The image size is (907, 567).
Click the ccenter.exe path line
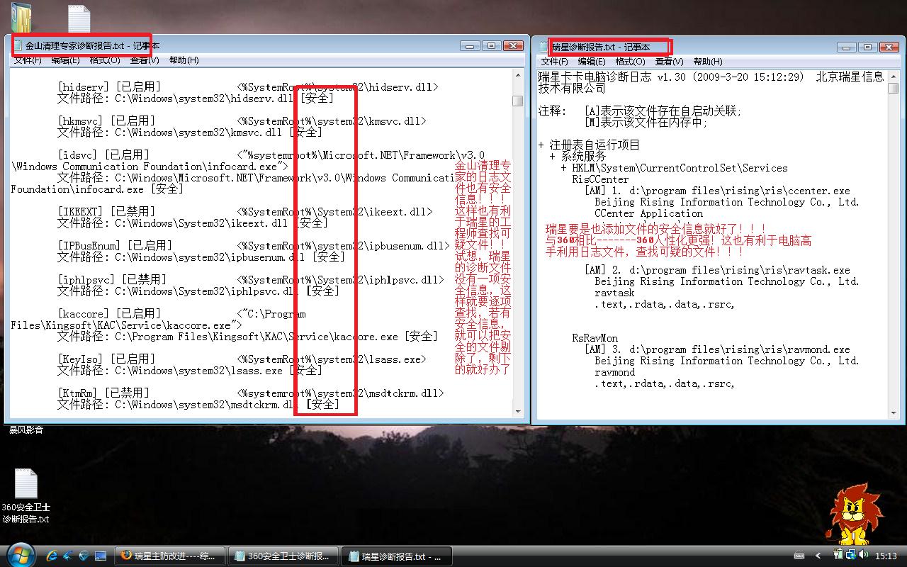point(717,191)
